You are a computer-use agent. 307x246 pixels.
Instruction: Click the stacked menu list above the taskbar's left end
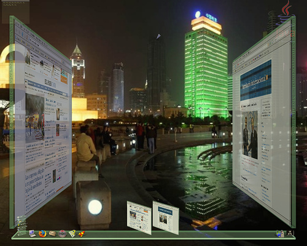(x=21, y=224)
